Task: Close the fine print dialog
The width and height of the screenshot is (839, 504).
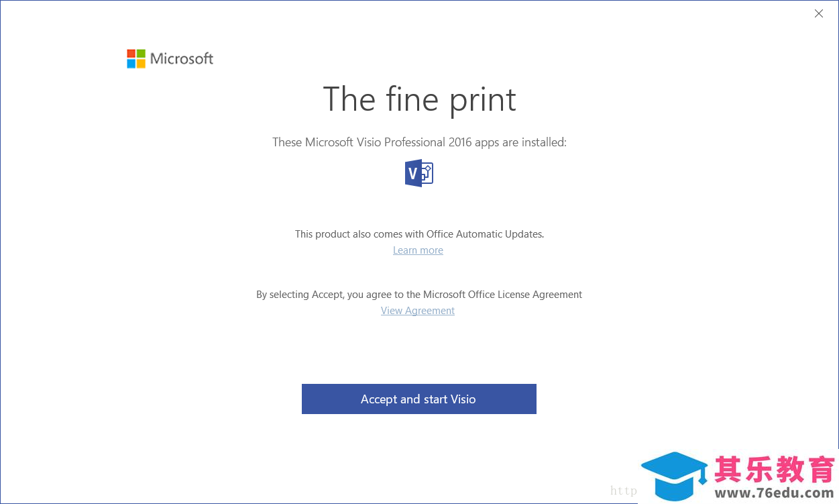Action: (x=818, y=13)
